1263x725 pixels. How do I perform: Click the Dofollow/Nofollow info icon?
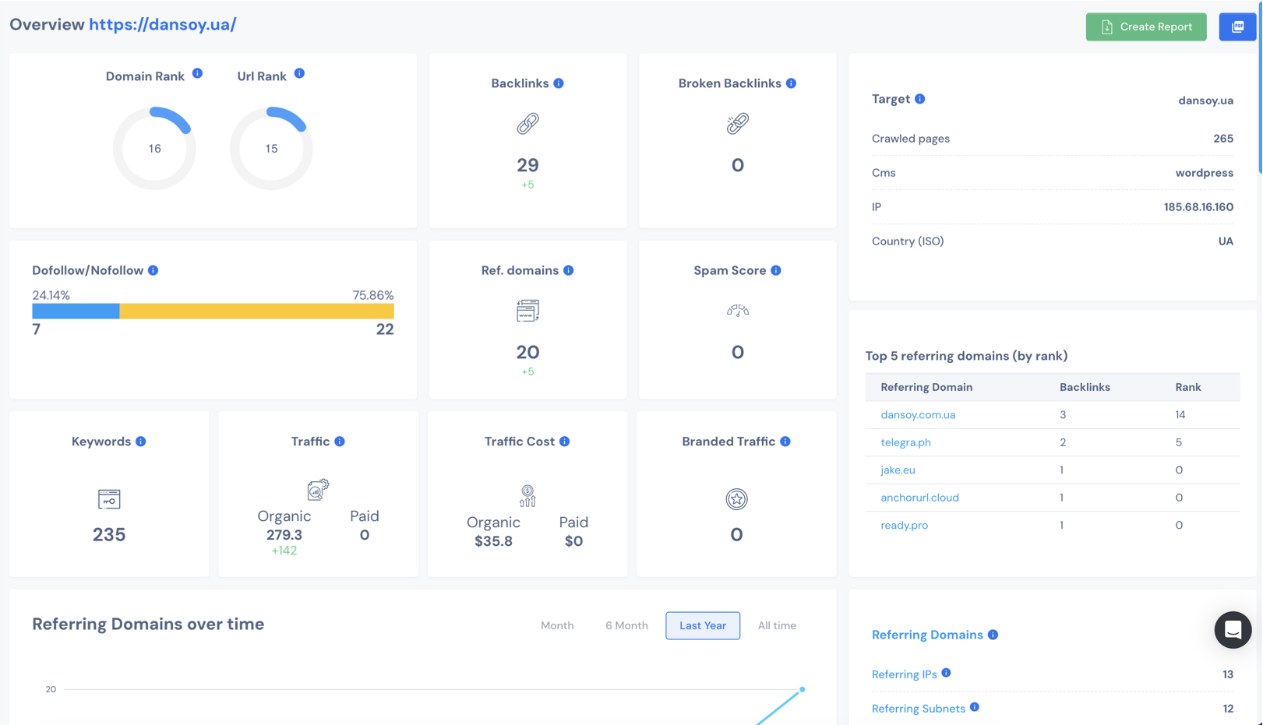point(153,270)
